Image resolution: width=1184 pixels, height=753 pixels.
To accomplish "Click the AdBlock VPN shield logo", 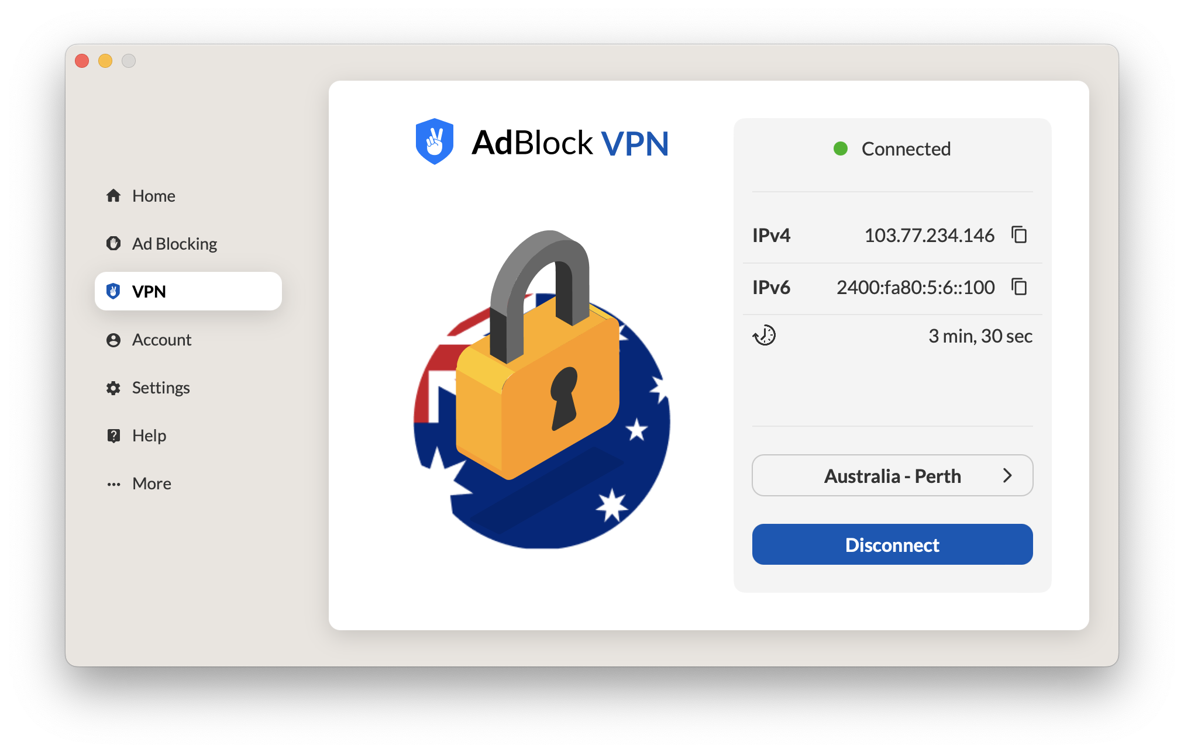I will coord(435,142).
